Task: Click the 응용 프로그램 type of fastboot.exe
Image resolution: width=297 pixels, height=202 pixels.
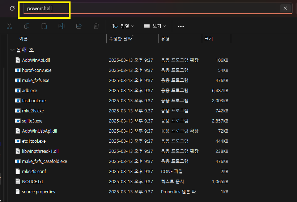Action: [175, 100]
